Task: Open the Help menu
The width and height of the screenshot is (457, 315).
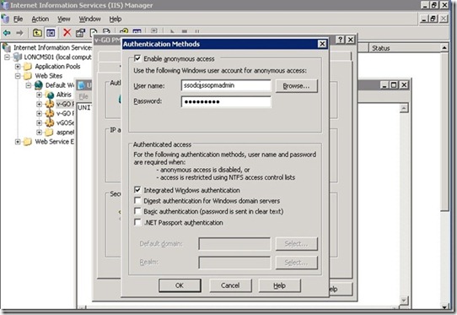Action: (x=116, y=19)
